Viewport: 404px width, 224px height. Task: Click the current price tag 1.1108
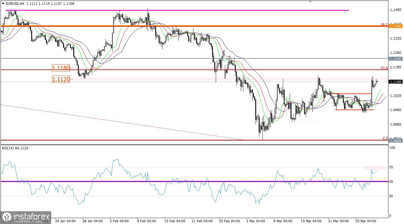pyautogui.click(x=395, y=82)
